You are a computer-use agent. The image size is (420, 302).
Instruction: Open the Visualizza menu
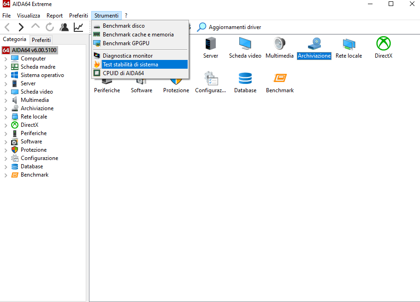[x=29, y=16]
